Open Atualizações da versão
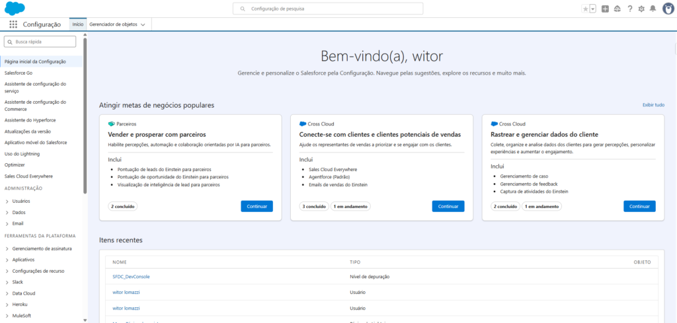The height and width of the screenshot is (323, 677). (29, 131)
